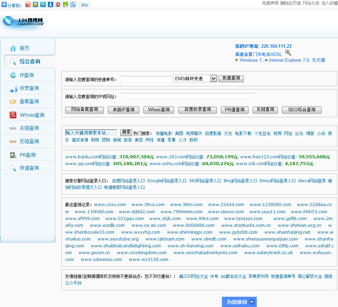Open the 快播电影 hot search link

(x=164, y=133)
